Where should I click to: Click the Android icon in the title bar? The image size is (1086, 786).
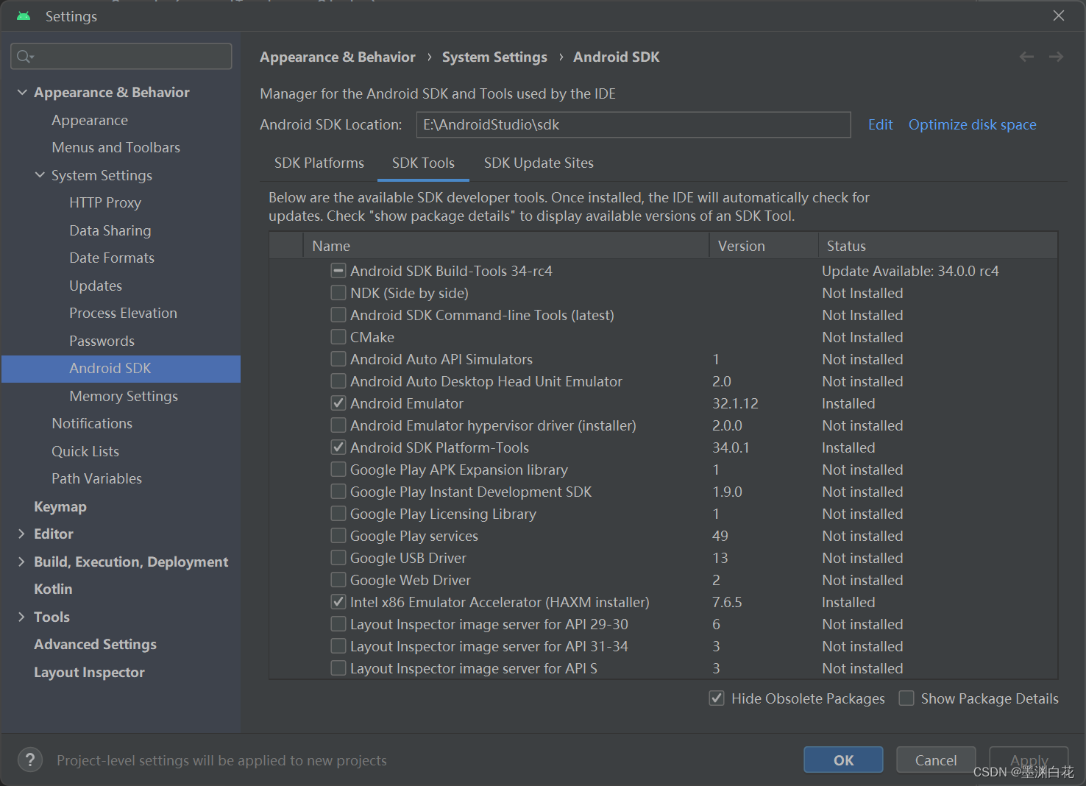pos(22,15)
